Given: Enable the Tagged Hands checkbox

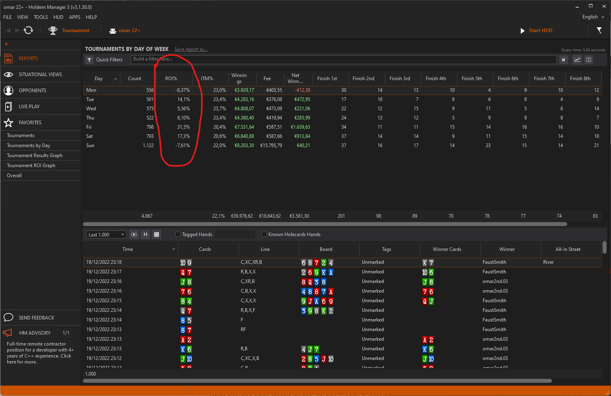Looking at the screenshot, I should tap(178, 234).
